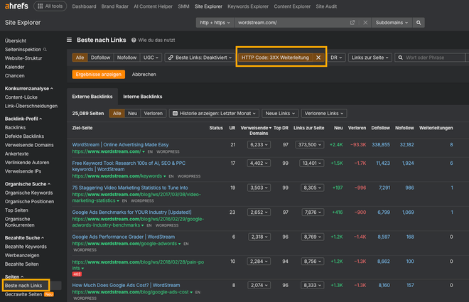This screenshot has width=469, height=302.
Task: Remove the HTTP Code filter with X
Action: click(x=318, y=58)
